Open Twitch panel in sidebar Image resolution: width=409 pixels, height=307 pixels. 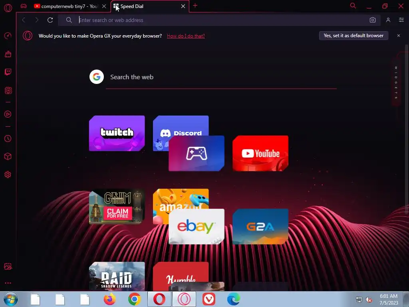pos(8,72)
